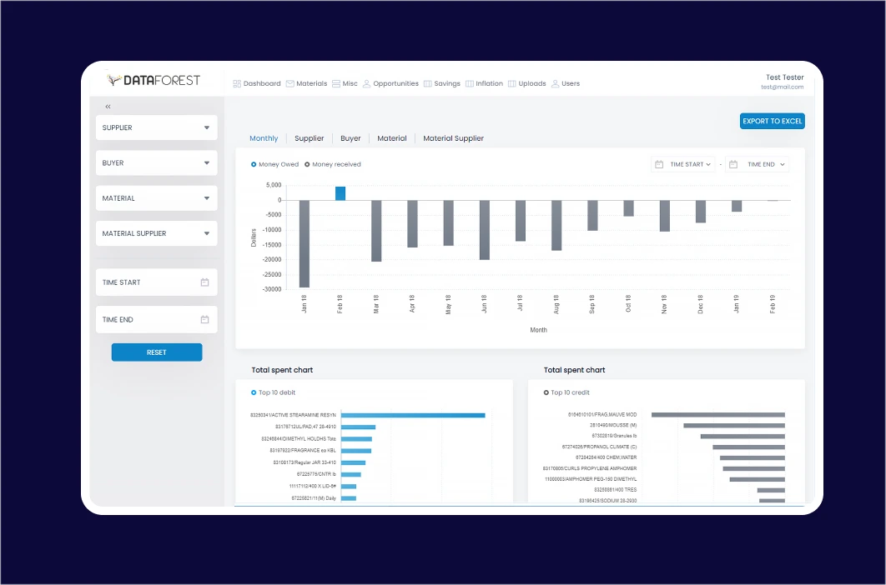Screen dimensions: 886x585
Task: Open the Inflation section icon
Action: click(x=468, y=83)
